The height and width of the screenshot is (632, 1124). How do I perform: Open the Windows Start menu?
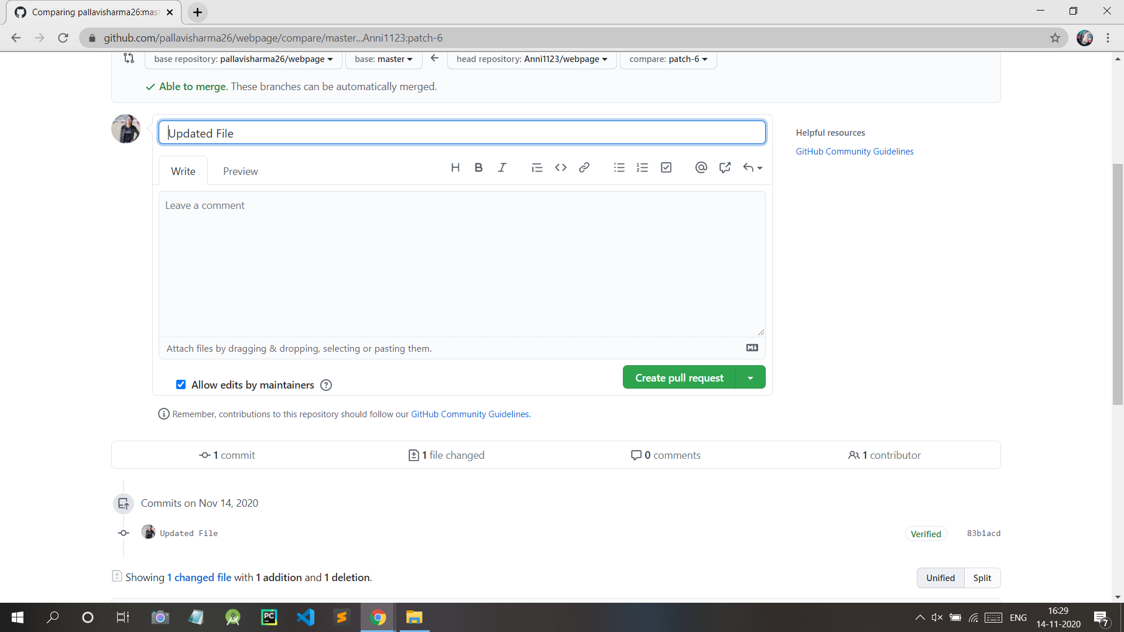(x=18, y=617)
